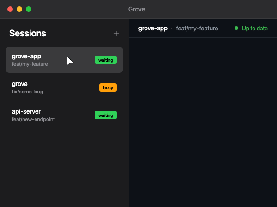Click the waiting badge on grove-app session

(106, 60)
